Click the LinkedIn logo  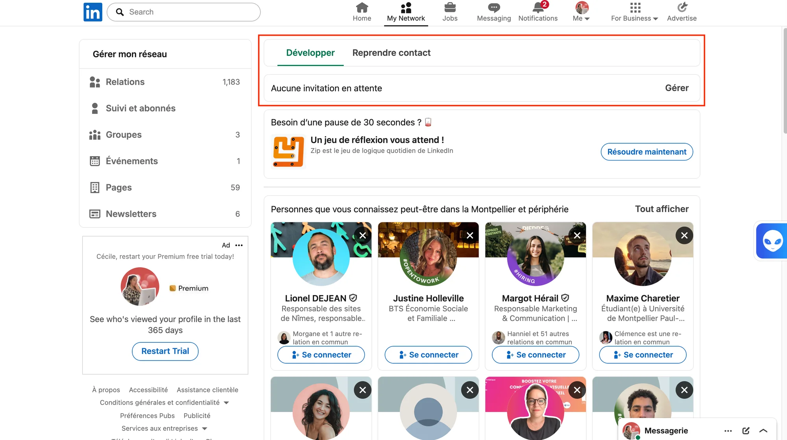coord(93,12)
